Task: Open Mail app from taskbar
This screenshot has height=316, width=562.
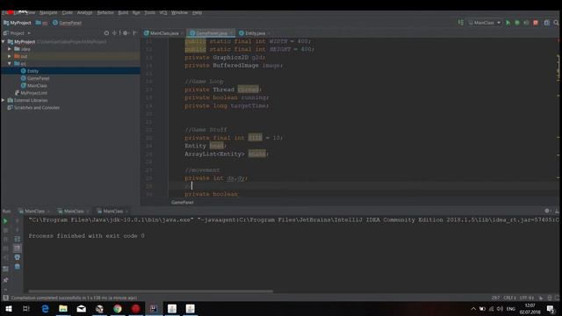Action: click(82, 308)
